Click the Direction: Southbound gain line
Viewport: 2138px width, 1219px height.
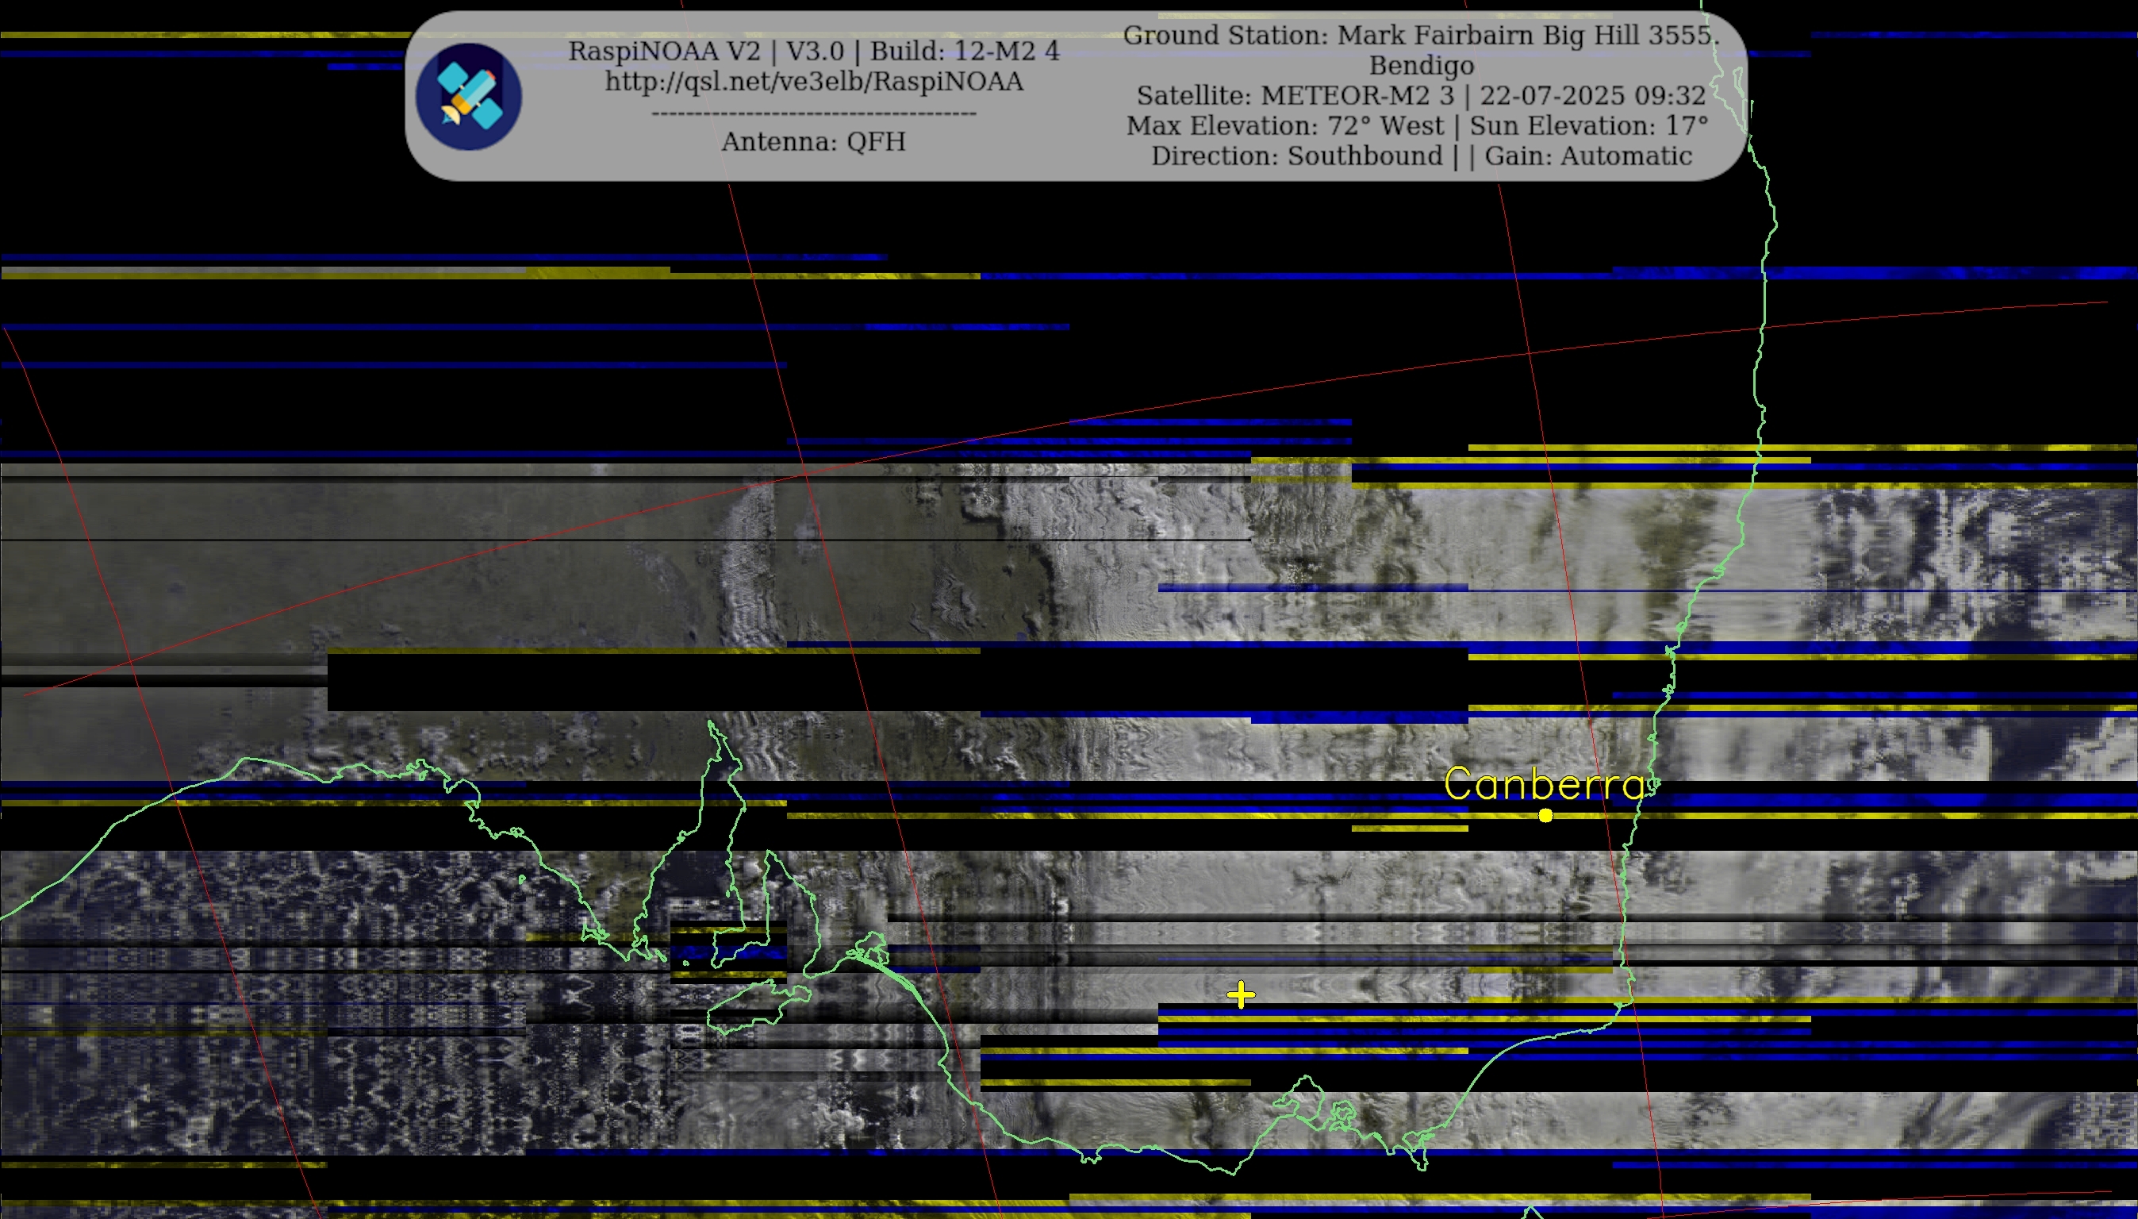tap(1421, 156)
